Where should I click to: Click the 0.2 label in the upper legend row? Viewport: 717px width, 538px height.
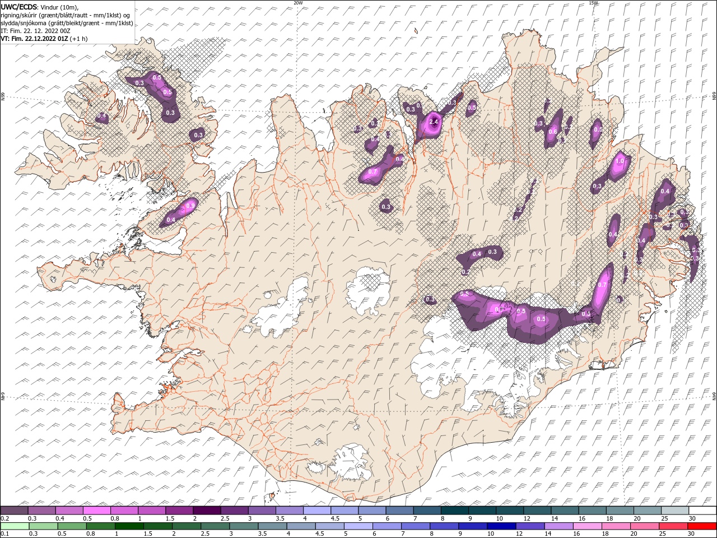pos(4,518)
